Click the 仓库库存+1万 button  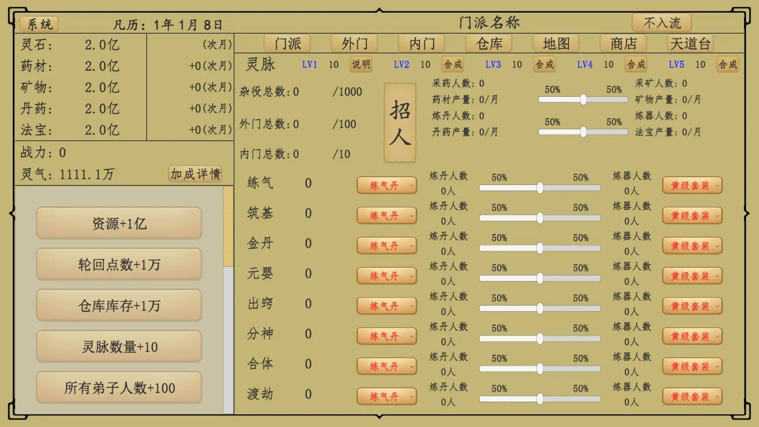(118, 305)
